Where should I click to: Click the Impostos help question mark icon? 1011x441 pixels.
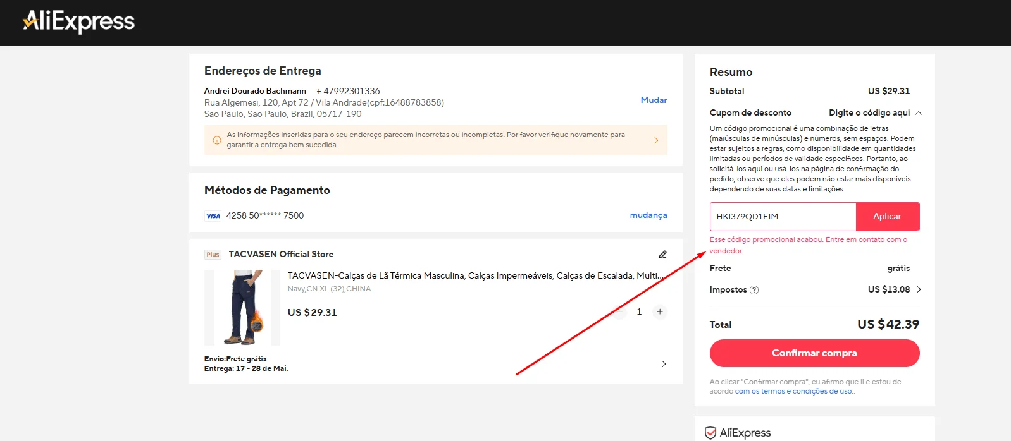754,290
